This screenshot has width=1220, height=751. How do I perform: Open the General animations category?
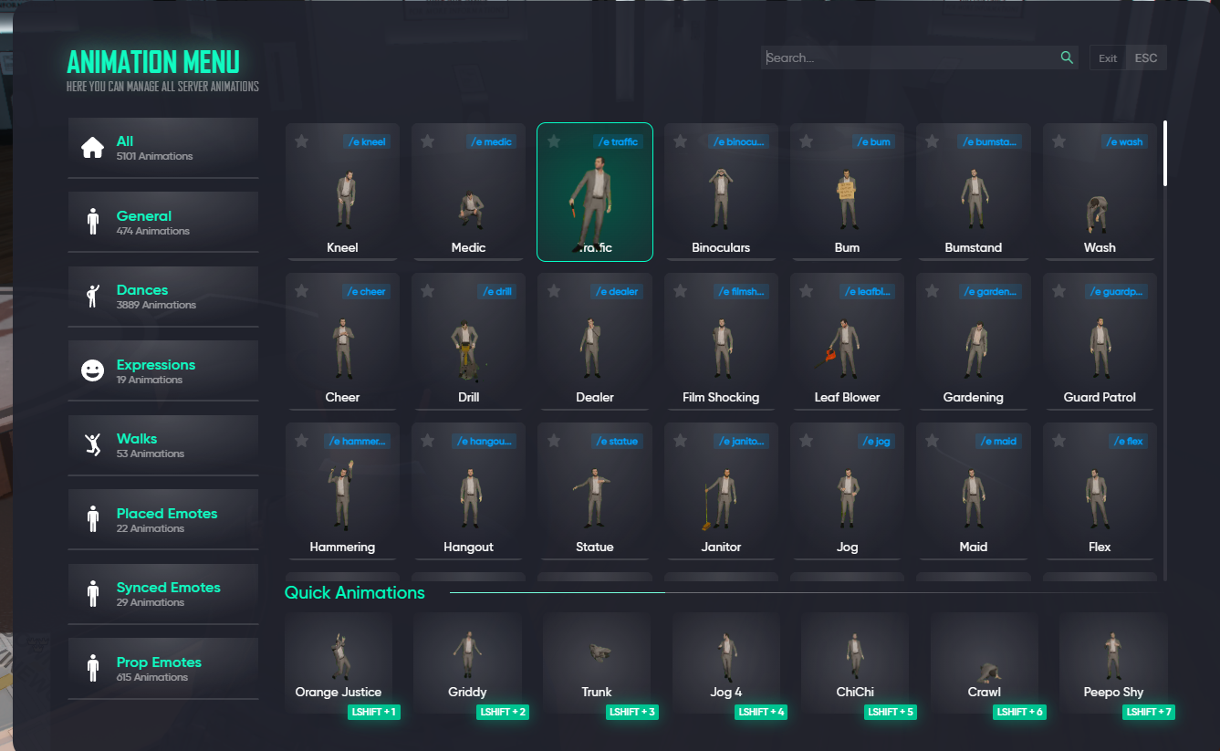(x=162, y=222)
